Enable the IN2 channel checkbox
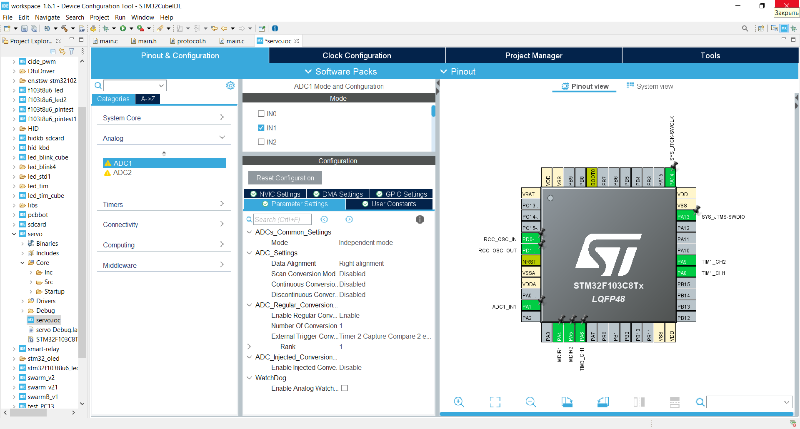The width and height of the screenshot is (800, 429). pos(261,142)
